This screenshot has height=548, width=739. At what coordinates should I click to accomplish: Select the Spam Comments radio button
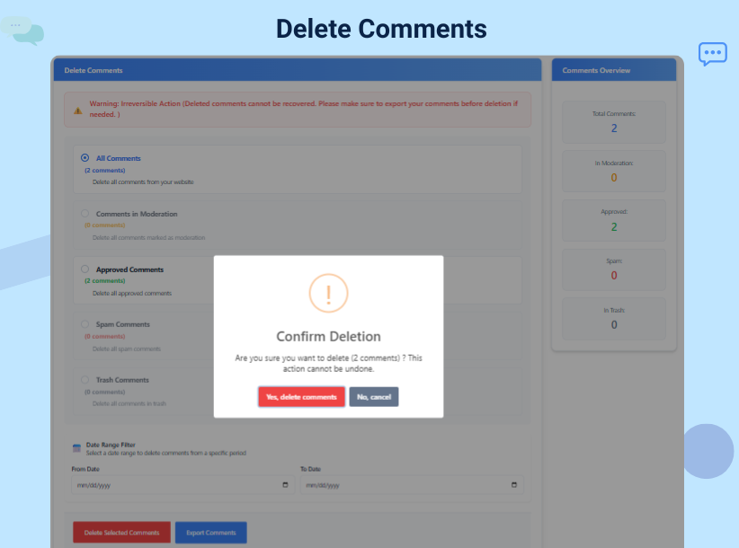point(85,324)
